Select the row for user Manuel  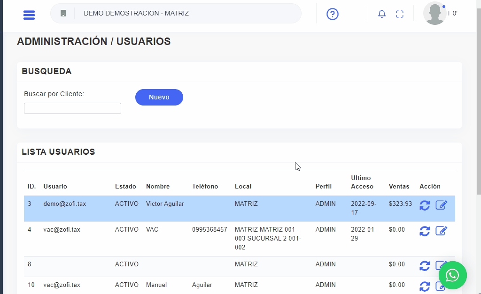pos(156,285)
